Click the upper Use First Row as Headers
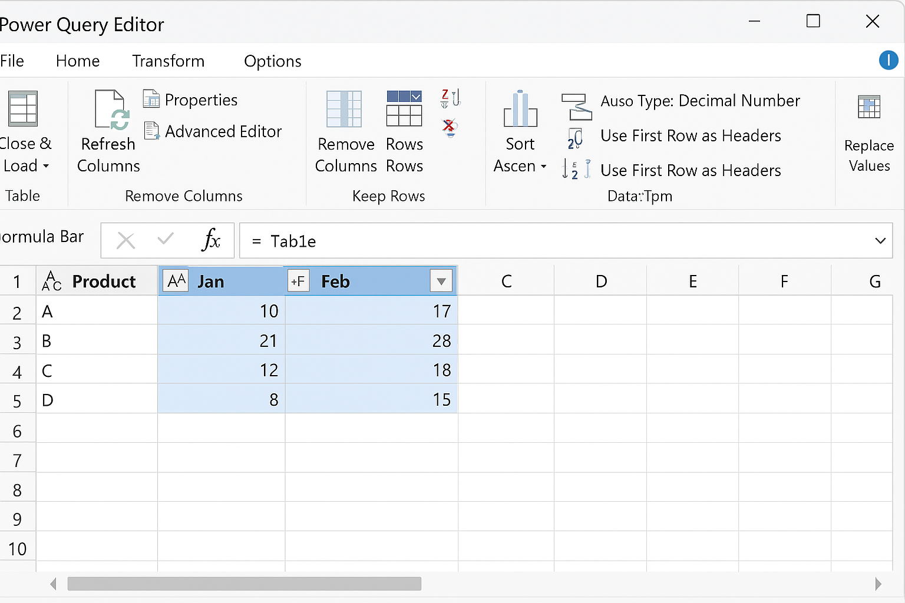The width and height of the screenshot is (905, 603). click(x=691, y=136)
